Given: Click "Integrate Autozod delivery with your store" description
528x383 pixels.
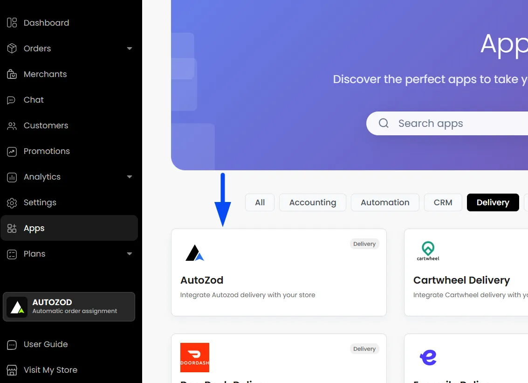Looking at the screenshot, I should click(x=247, y=295).
